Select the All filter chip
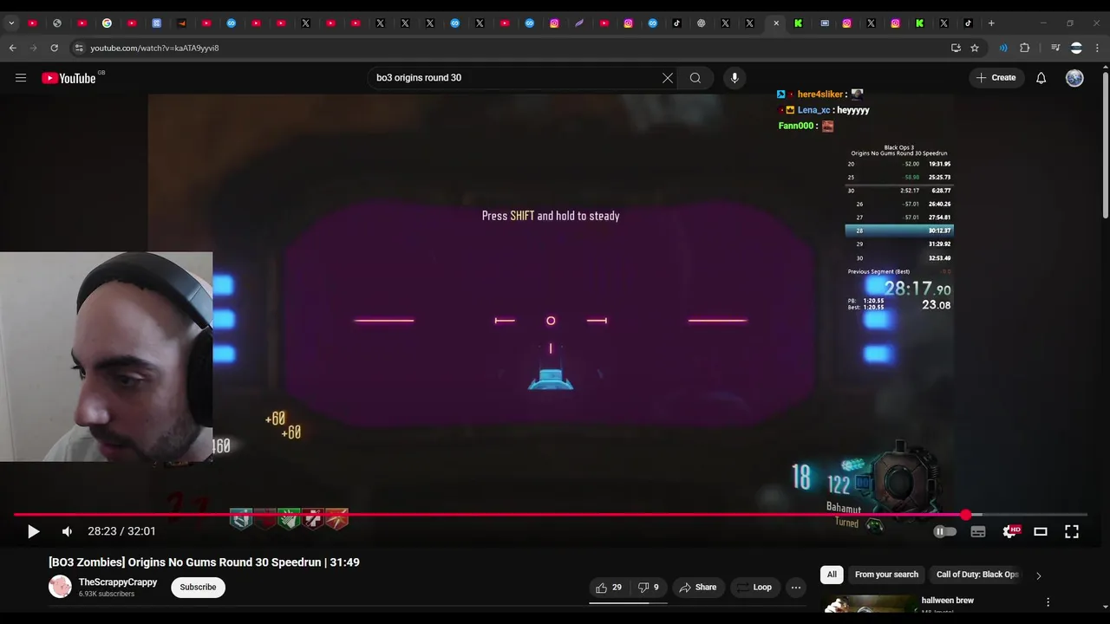1110x624 pixels. click(x=832, y=575)
